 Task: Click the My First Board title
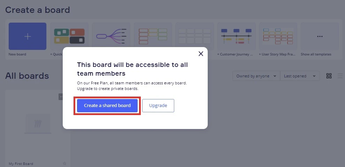pos(21,164)
